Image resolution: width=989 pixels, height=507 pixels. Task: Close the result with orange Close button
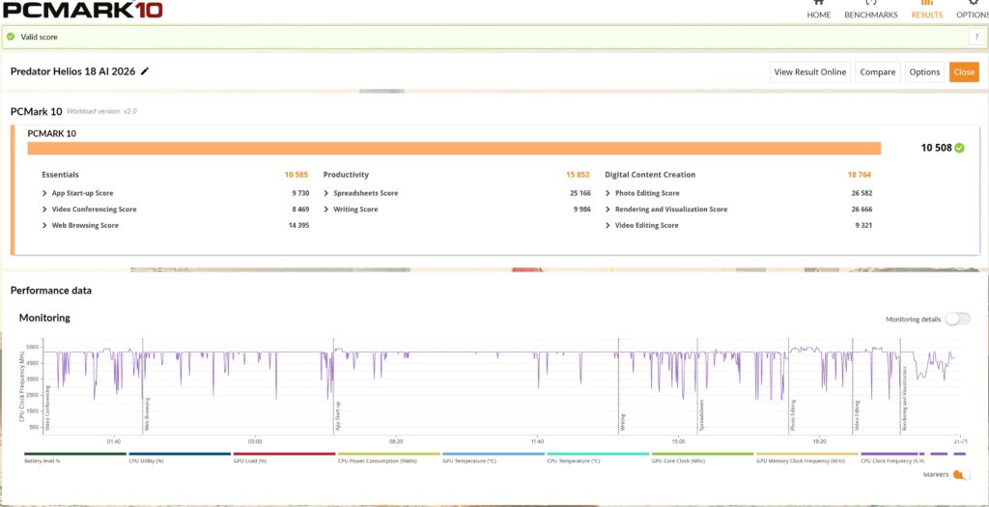click(x=964, y=71)
